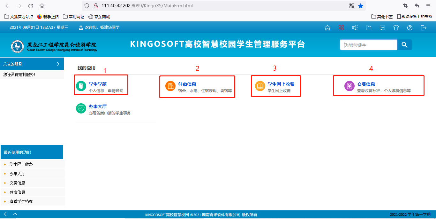Collapse sidebar with bottom left arrow
436x219 pixels.
pos(5,214)
